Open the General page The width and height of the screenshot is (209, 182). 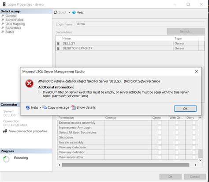point(11,15)
